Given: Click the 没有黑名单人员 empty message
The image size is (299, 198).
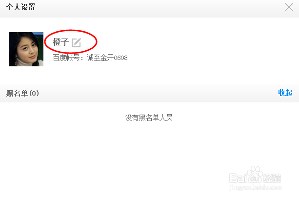Looking at the screenshot, I should [x=149, y=118].
